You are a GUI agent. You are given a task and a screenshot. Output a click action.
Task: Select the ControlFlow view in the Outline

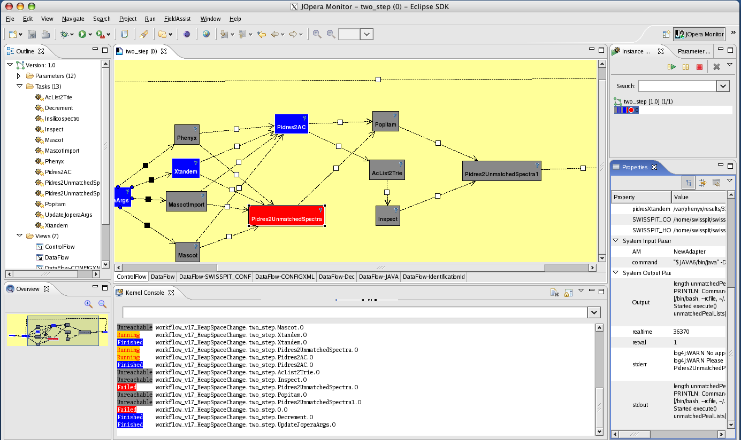pos(59,247)
